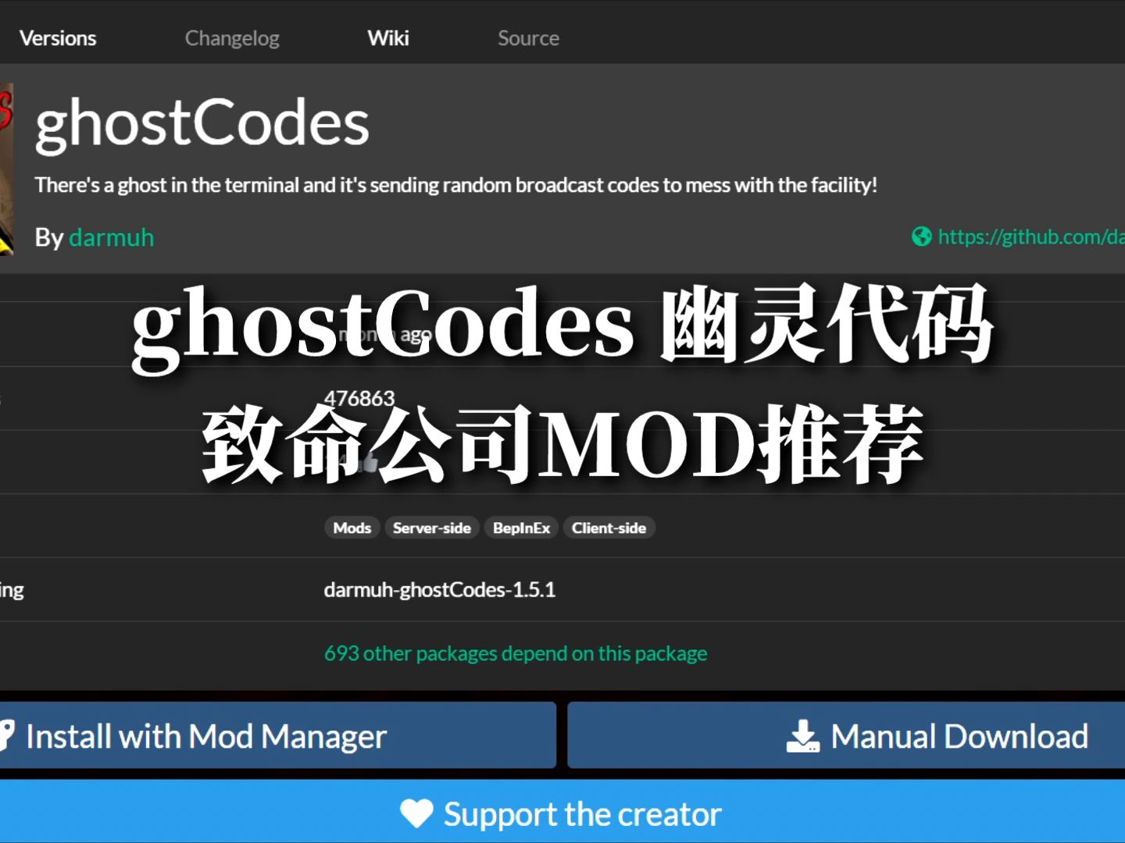Click Install with Mod Manager button
Image resolution: width=1125 pixels, height=843 pixels.
[x=278, y=735]
